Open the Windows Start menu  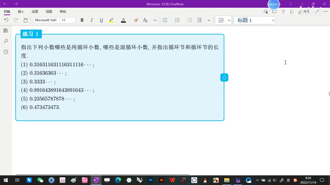5,180
